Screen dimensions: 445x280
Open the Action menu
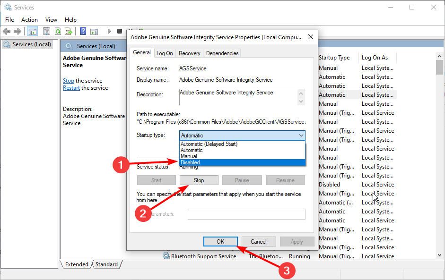pyautogui.click(x=29, y=19)
